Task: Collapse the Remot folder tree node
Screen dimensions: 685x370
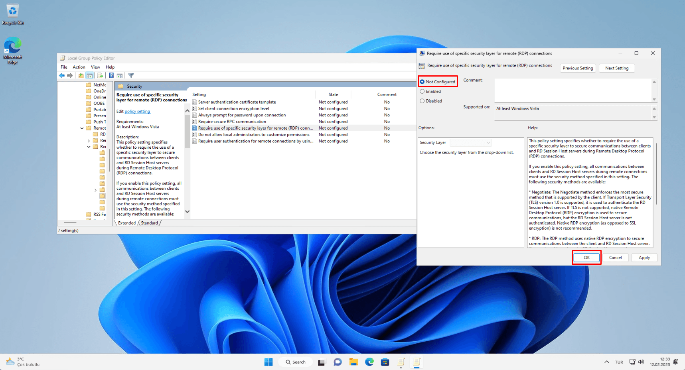Action: (82, 128)
